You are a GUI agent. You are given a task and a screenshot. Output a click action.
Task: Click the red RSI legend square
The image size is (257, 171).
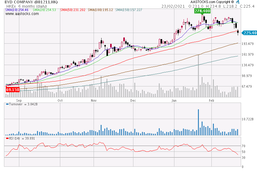click(7, 138)
